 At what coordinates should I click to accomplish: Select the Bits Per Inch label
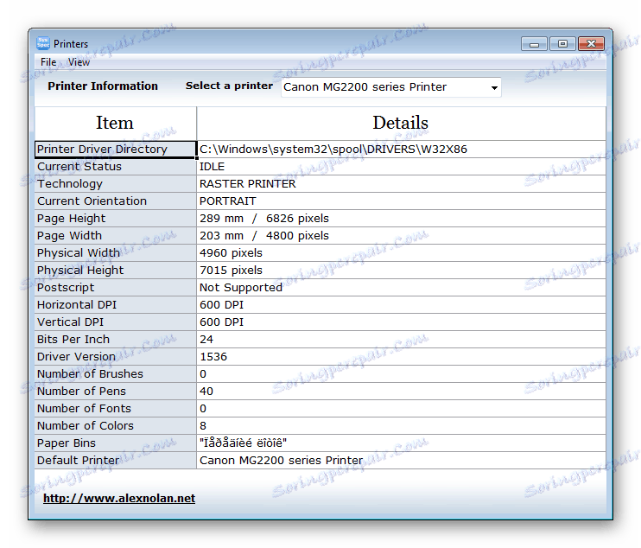[x=115, y=340]
